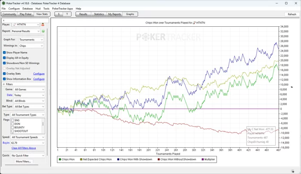Open the Game All Games dropdown
Screen dimensions: 301x174
[29, 90]
